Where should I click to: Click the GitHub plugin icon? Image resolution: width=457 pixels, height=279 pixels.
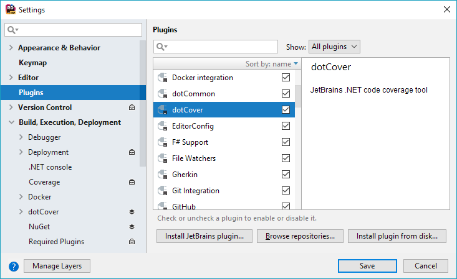(x=162, y=206)
